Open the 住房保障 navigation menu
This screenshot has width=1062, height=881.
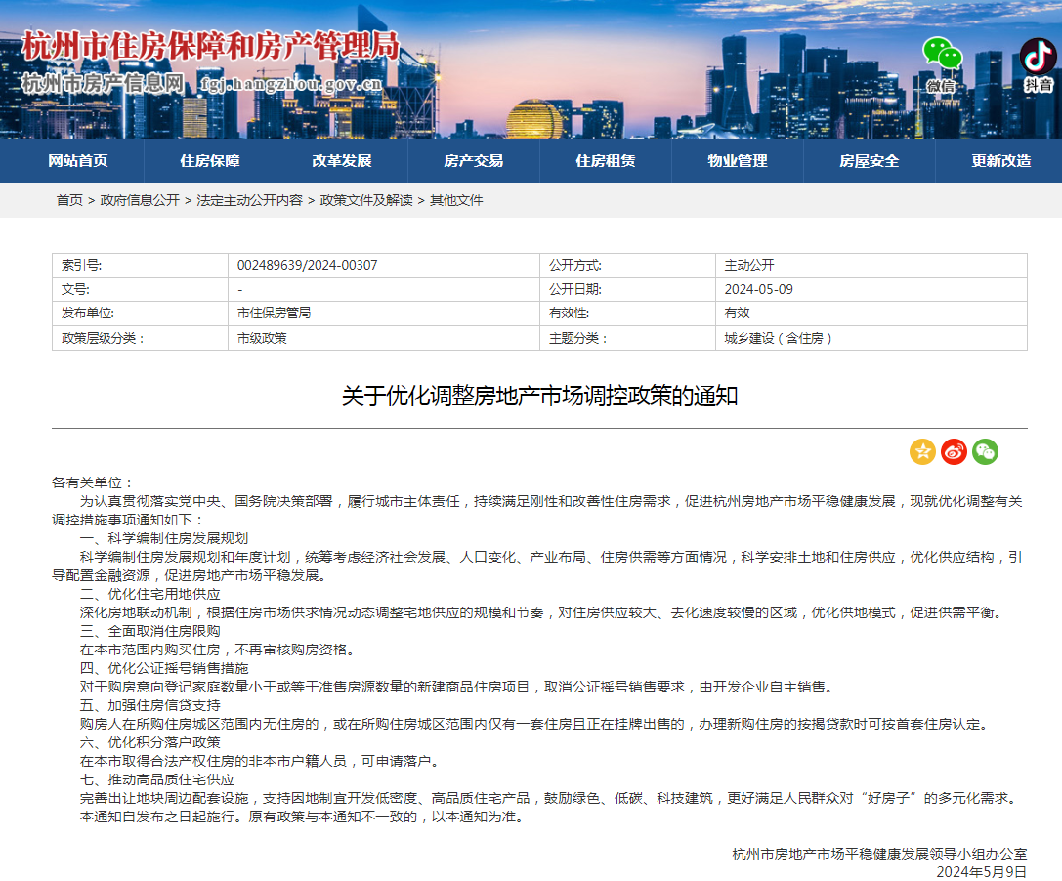[x=210, y=161]
